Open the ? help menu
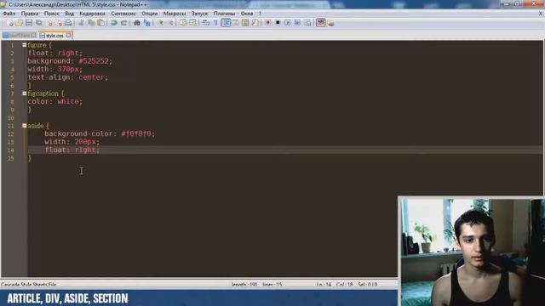This screenshot has height=306, width=545. click(x=260, y=14)
